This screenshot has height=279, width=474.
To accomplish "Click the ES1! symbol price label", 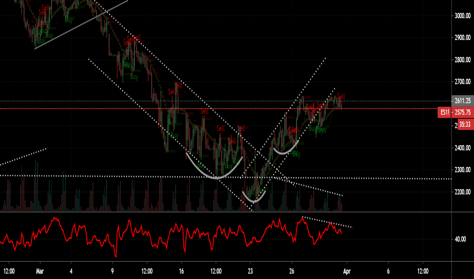I will 445,112.
